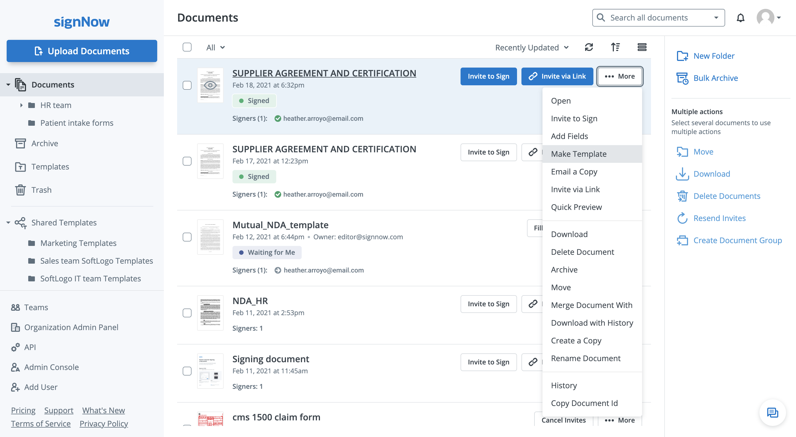Open the Recently Updated sort dropdown
This screenshot has height=437, width=796.
coord(531,48)
